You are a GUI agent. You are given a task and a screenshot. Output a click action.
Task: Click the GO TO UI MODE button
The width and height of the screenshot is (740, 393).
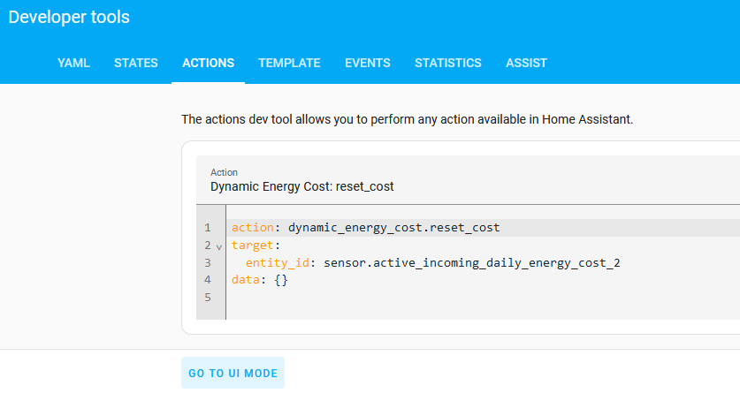[233, 373]
